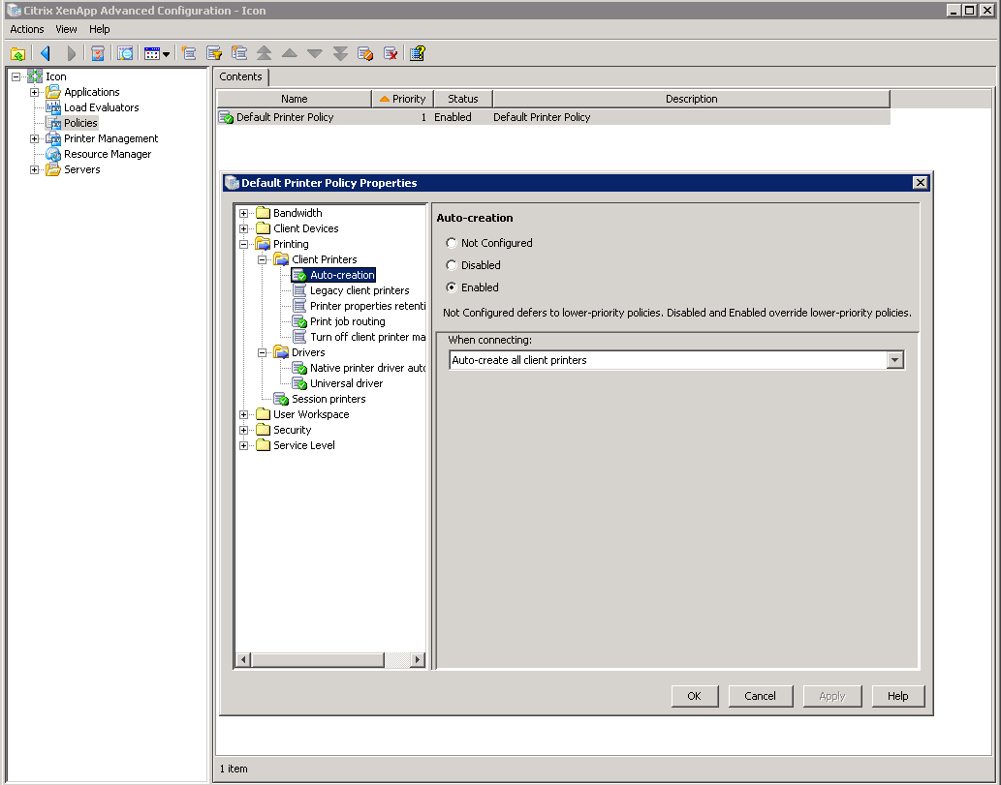Screen dimensions: 1001x785
Task: Click the Forward arrow toolbar icon
Action: pos(71,53)
